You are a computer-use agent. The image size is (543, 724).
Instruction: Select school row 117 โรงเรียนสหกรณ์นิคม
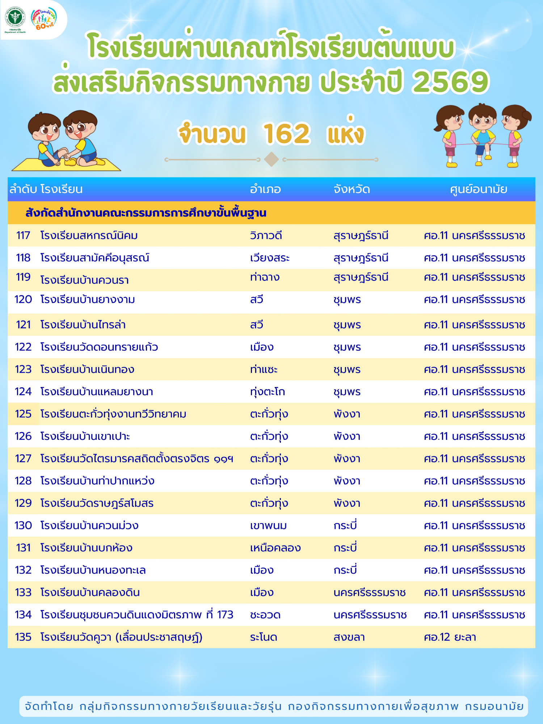[89, 236]
